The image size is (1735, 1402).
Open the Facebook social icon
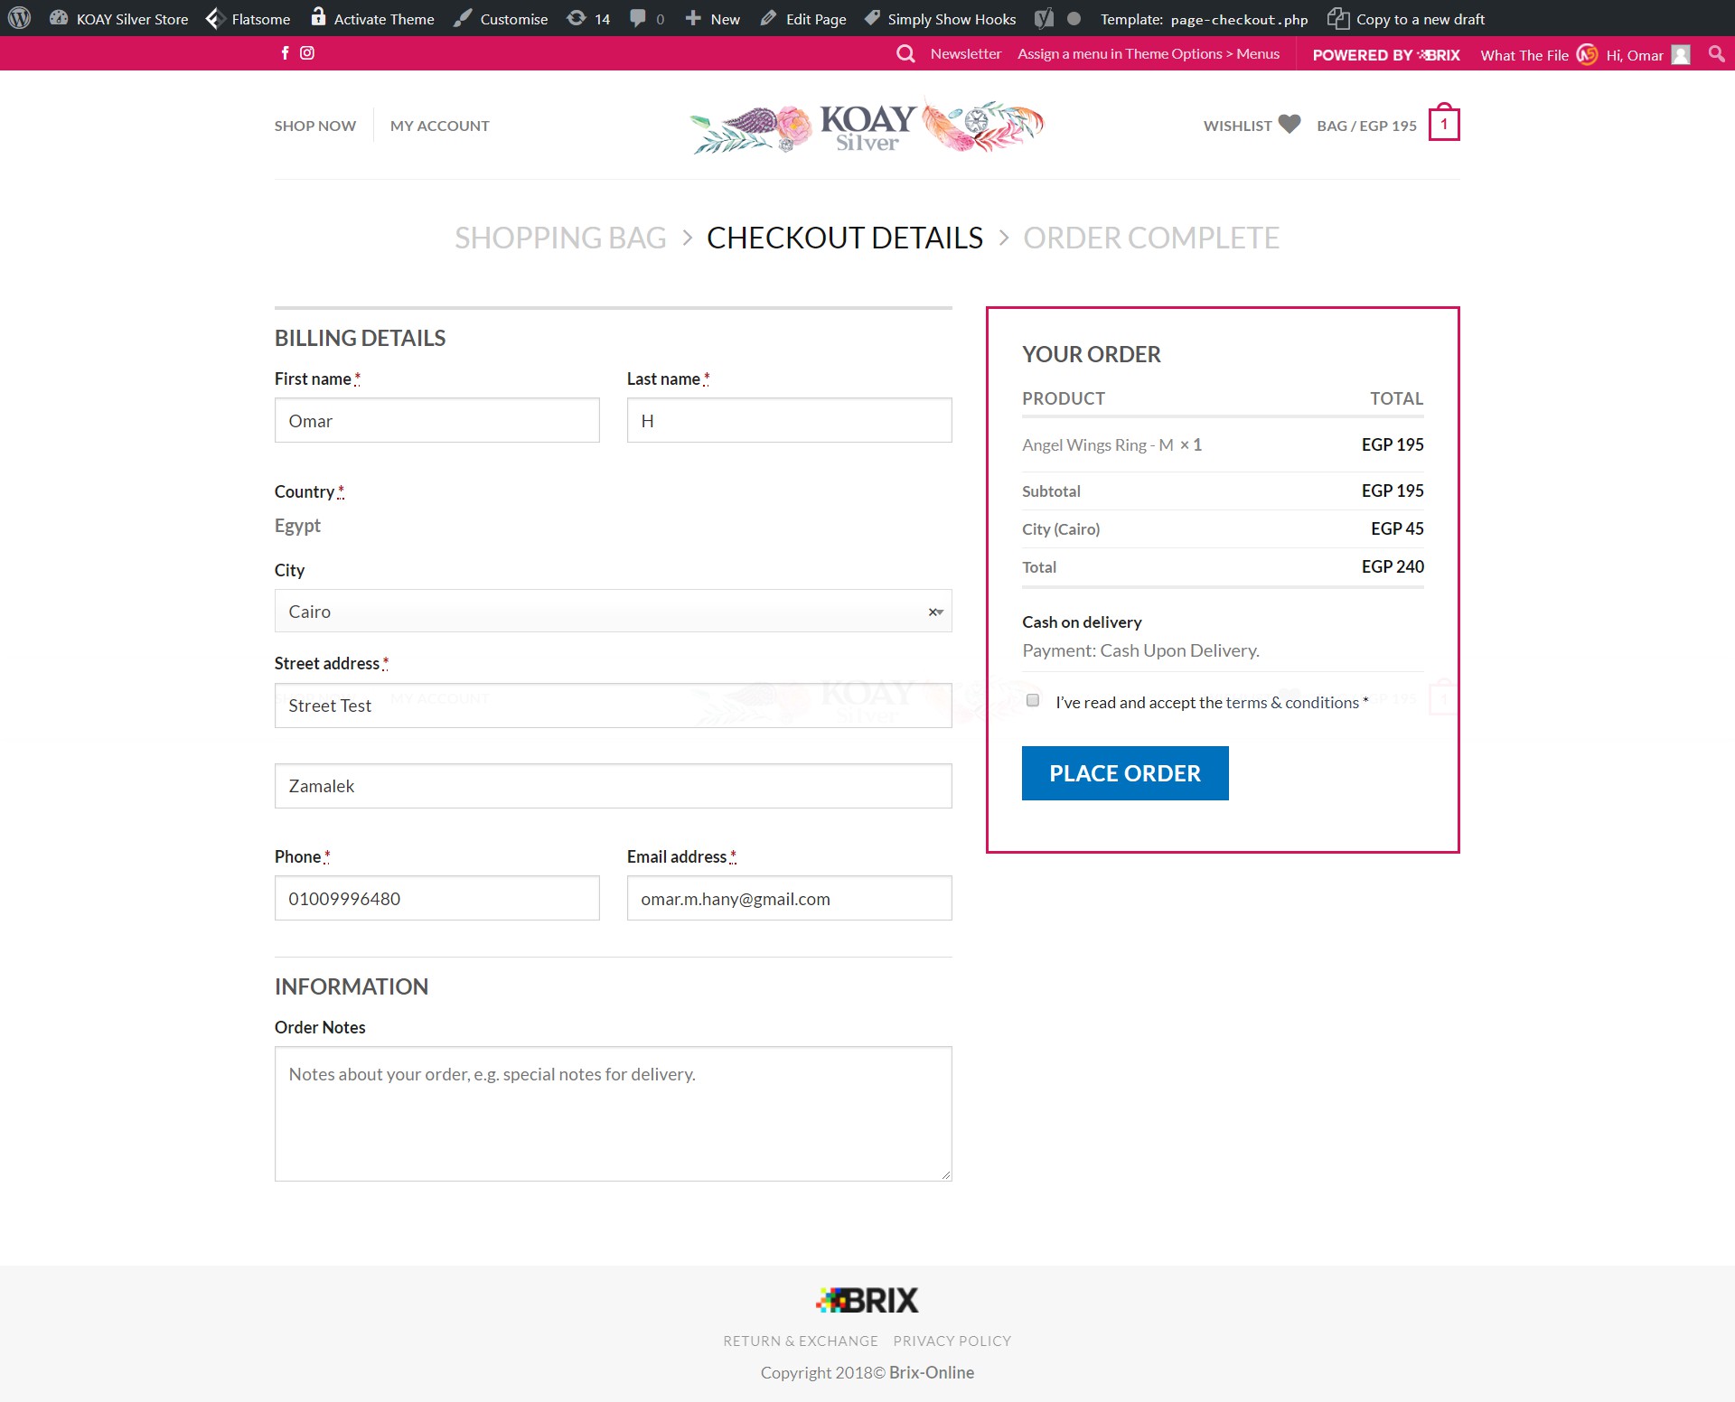pos(285,53)
